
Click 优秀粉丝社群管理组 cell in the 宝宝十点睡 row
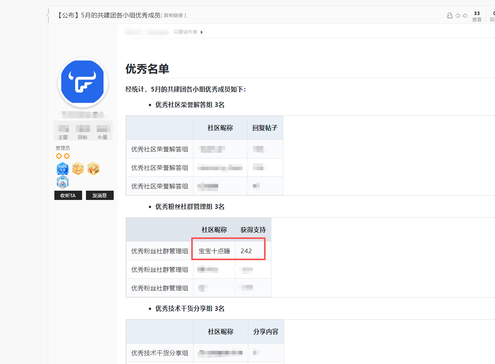tap(160, 251)
